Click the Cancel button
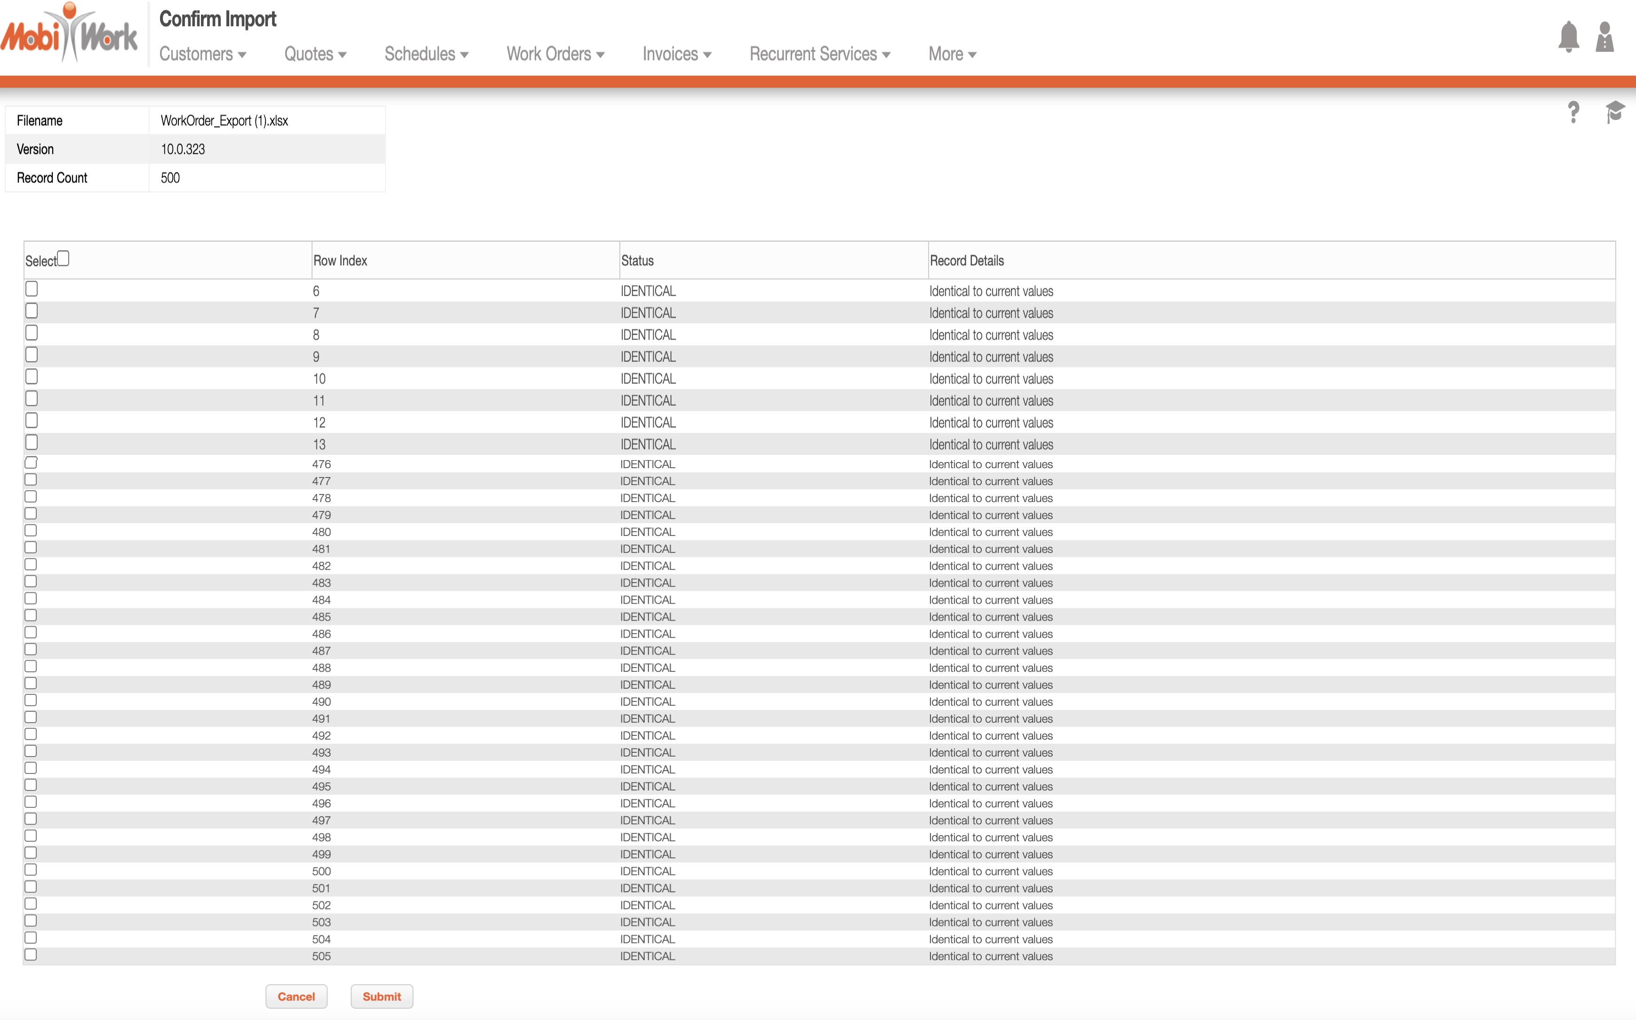This screenshot has height=1020, width=1636. coord(296,996)
